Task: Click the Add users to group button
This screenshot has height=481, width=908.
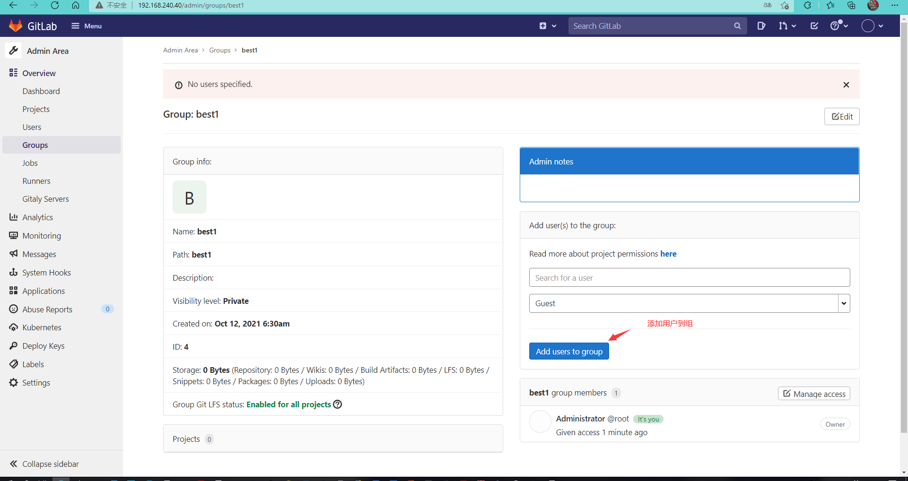Action: point(568,351)
